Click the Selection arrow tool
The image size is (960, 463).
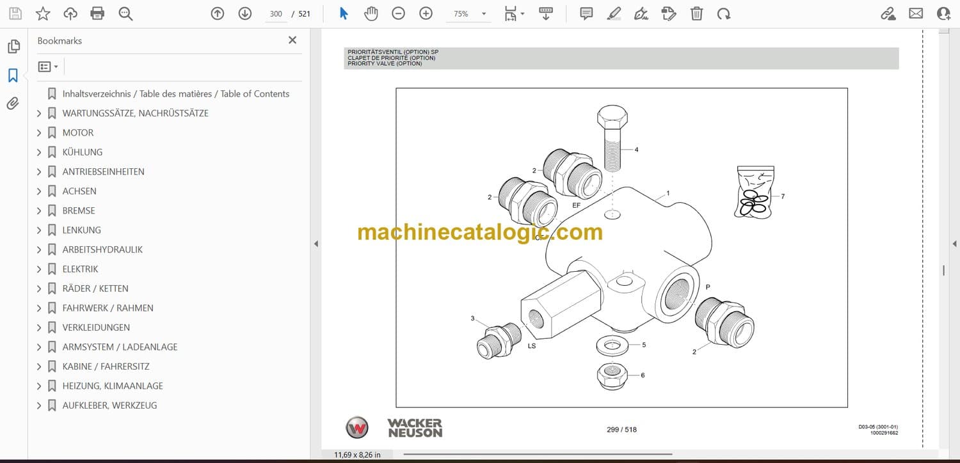(x=344, y=13)
